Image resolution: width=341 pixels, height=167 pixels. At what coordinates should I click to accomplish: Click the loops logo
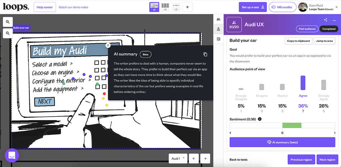tap(16, 7)
